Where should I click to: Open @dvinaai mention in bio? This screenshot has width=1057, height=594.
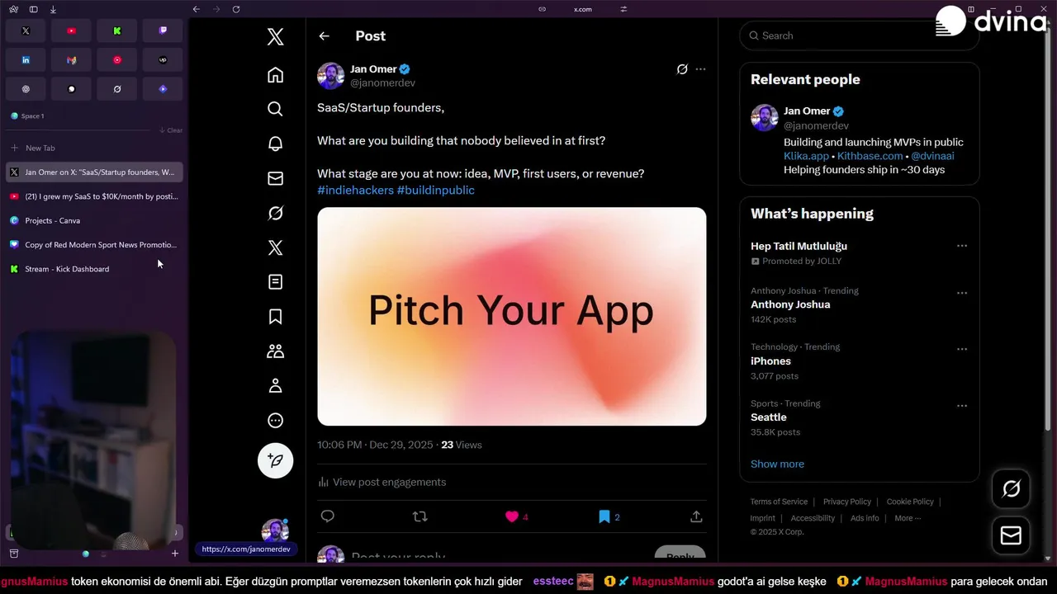click(x=932, y=156)
